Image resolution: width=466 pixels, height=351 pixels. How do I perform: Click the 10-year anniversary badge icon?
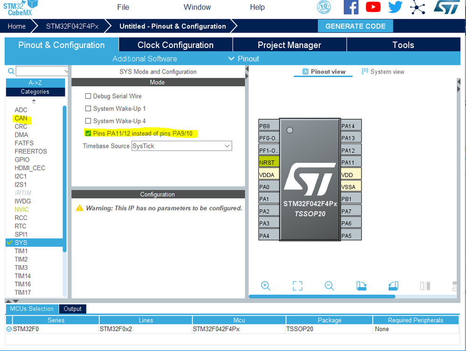coord(324,7)
